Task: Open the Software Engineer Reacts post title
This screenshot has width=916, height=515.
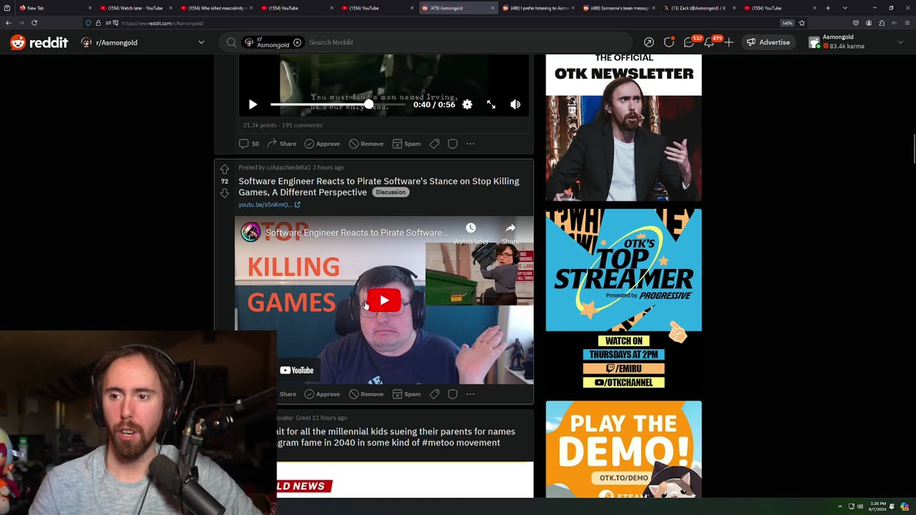Action: coord(379,187)
